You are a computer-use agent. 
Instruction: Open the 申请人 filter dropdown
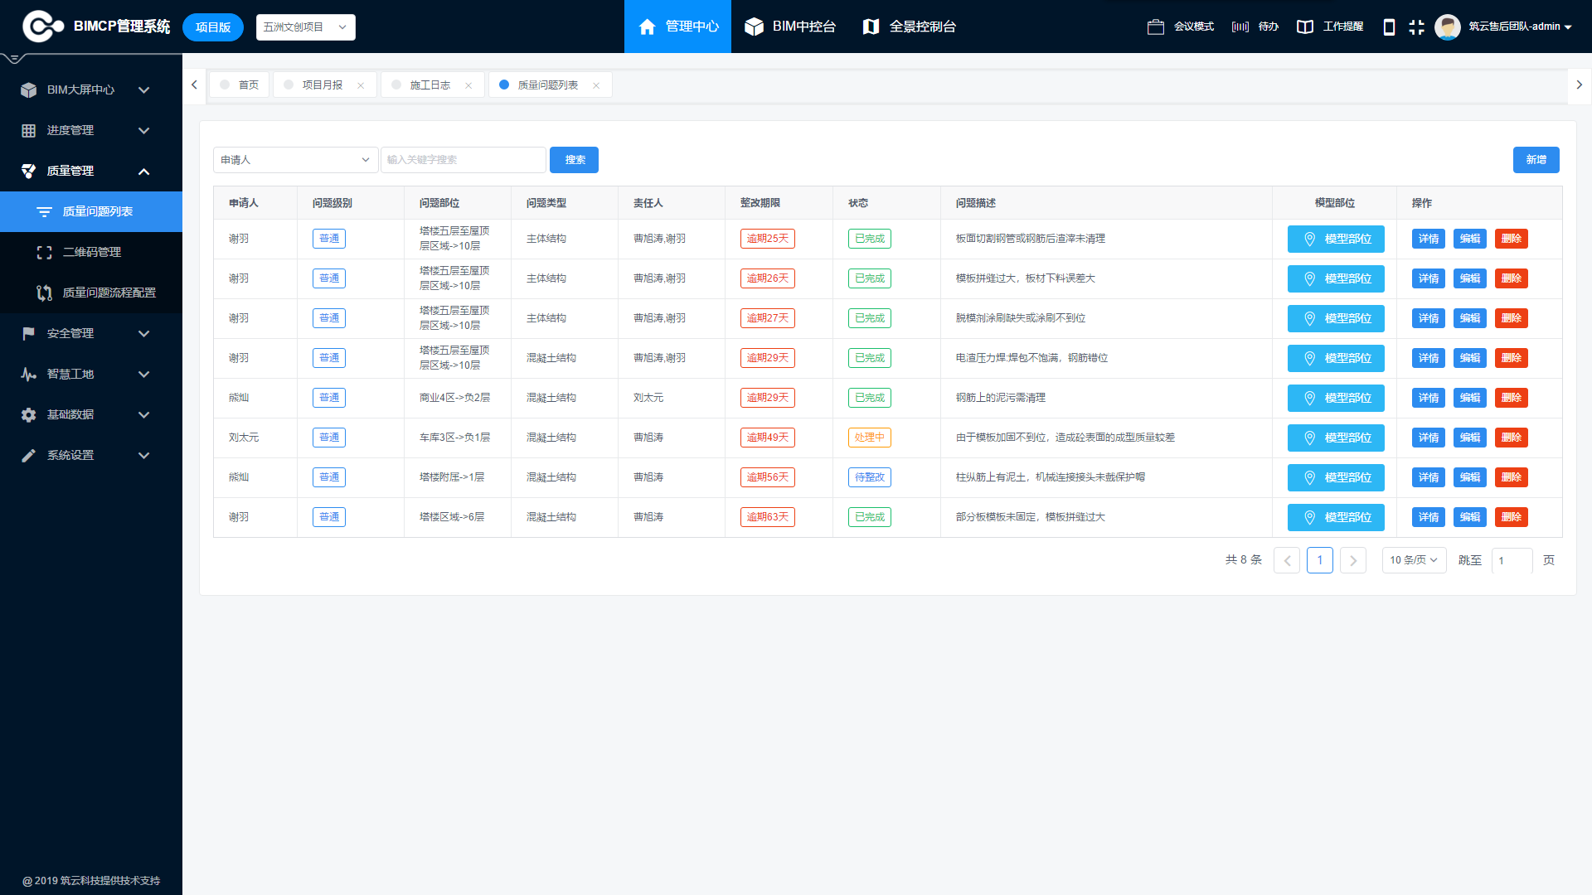pos(296,160)
